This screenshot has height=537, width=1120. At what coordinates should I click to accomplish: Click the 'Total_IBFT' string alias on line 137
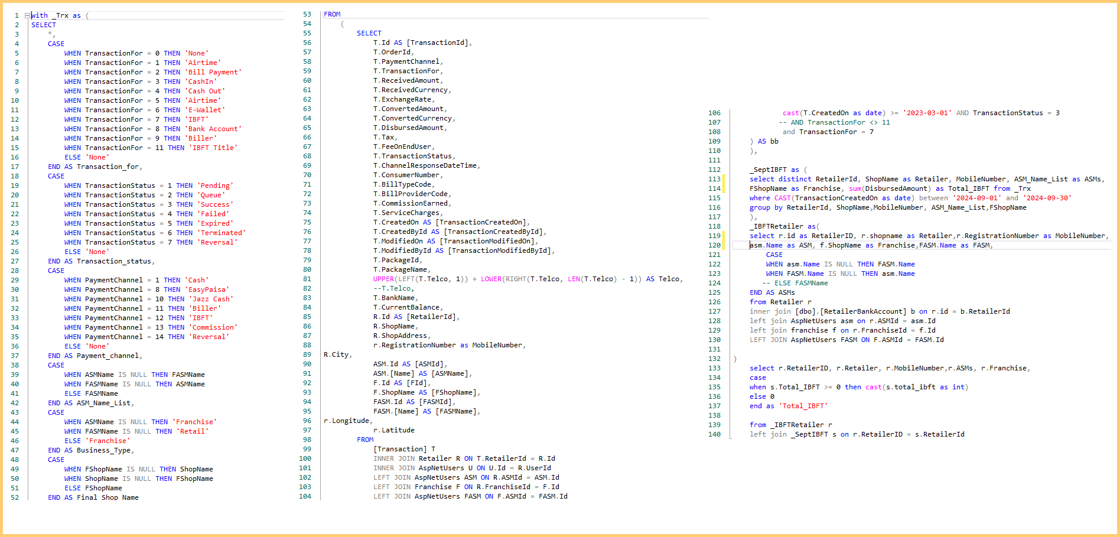coord(803,406)
